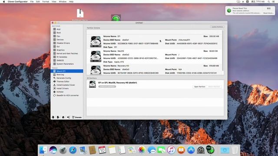
Task: Click the home icon in bottom bar
Action: [x=63, y=117]
